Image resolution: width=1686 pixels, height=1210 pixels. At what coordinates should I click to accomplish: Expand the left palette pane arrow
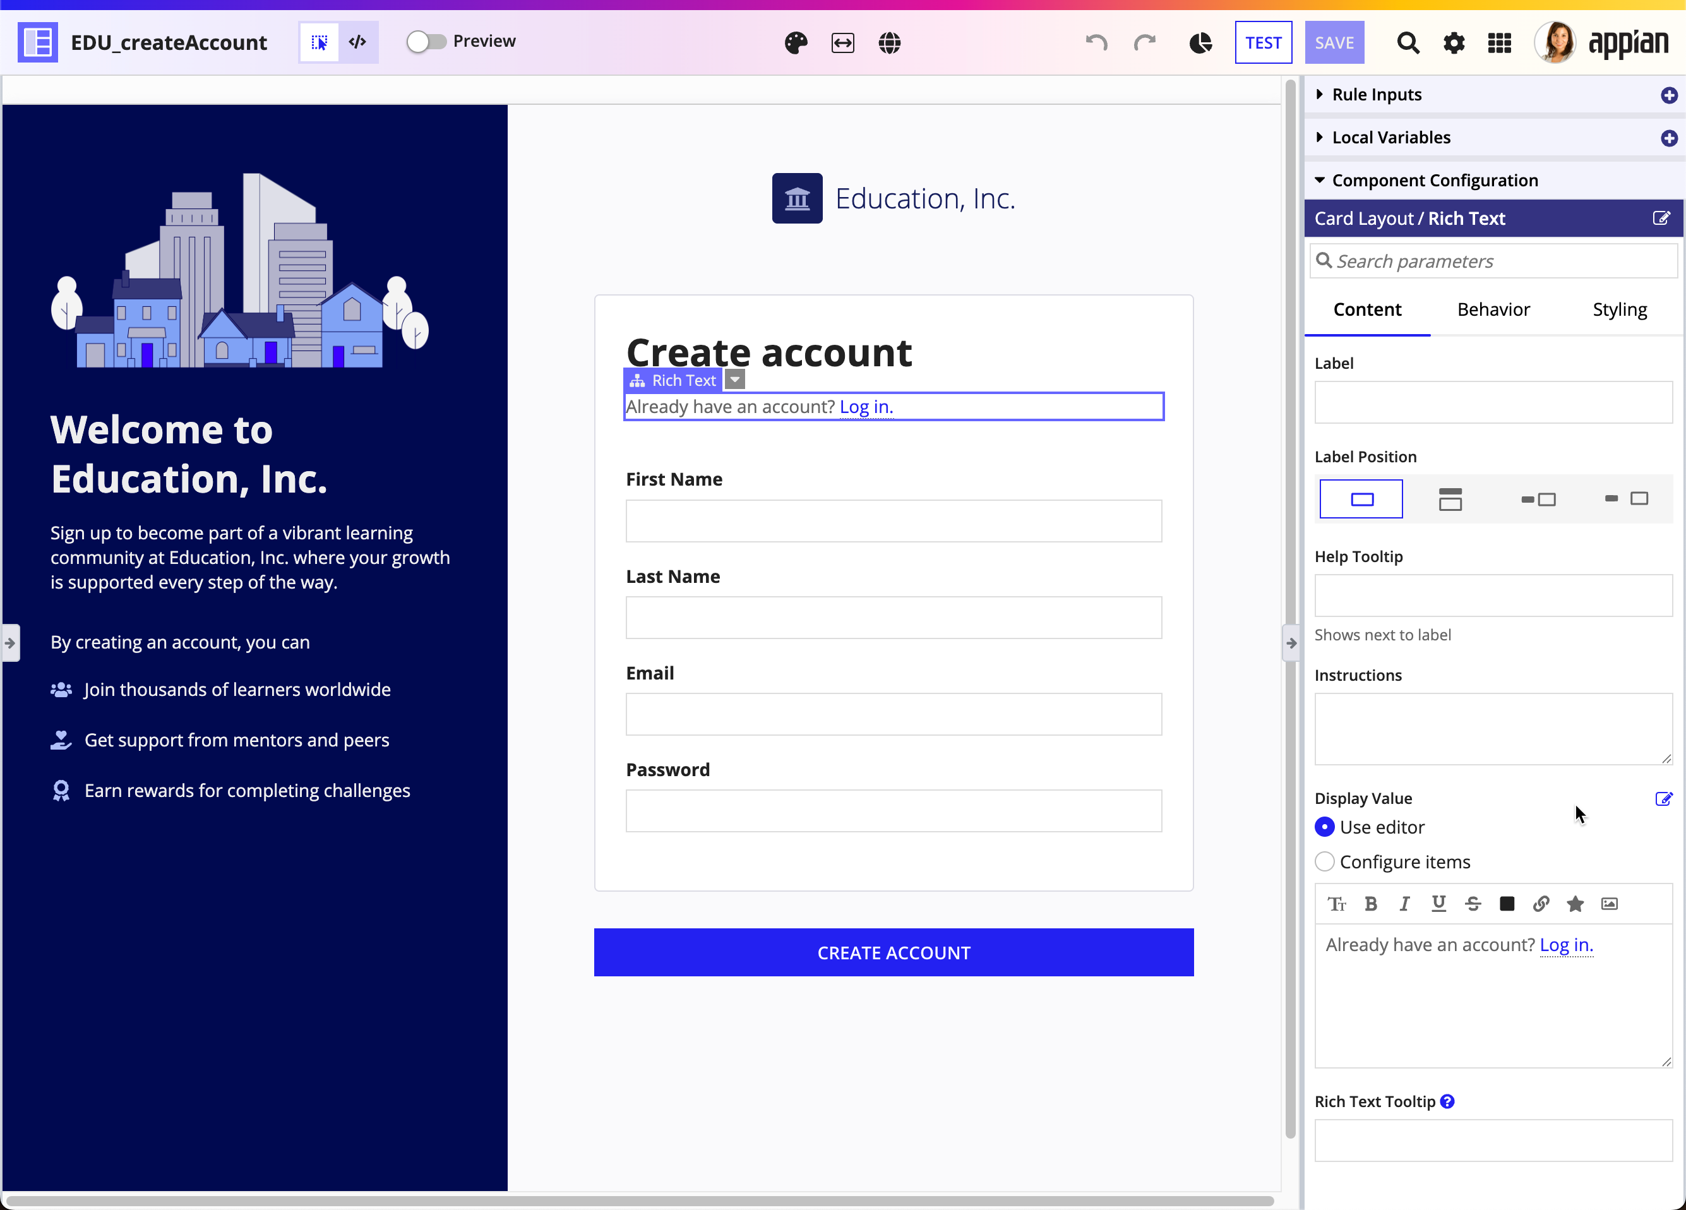click(x=10, y=644)
